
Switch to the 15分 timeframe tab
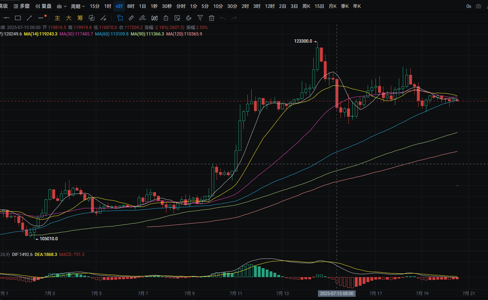[95, 6]
